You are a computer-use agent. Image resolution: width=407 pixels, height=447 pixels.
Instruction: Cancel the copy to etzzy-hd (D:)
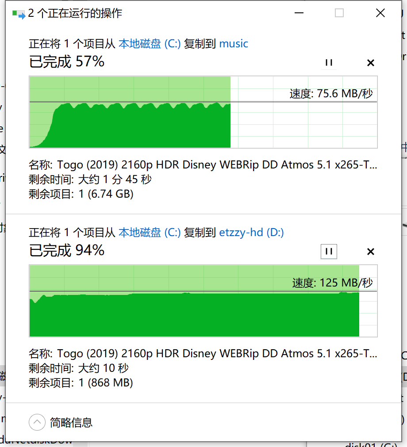tap(371, 252)
